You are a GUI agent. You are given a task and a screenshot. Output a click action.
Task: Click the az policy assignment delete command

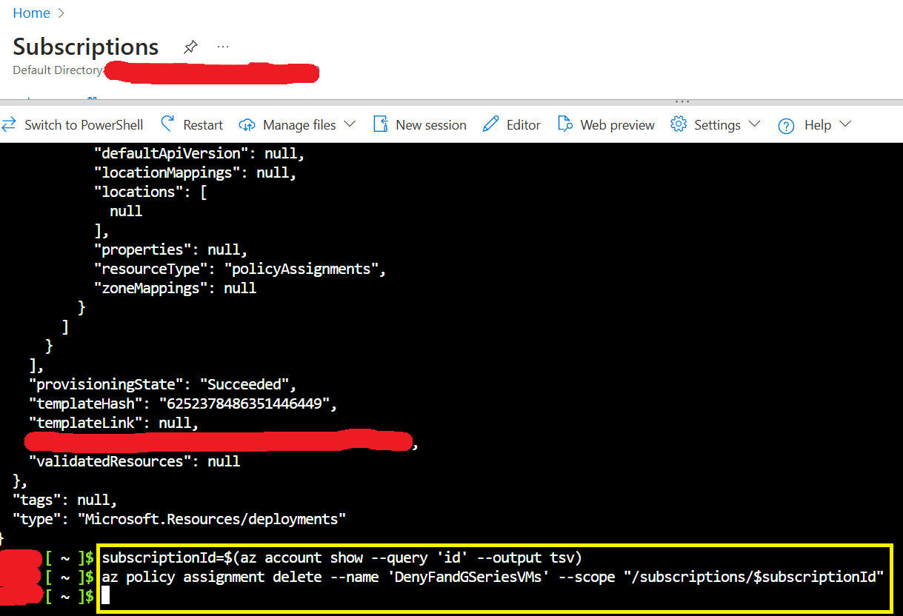(x=493, y=577)
